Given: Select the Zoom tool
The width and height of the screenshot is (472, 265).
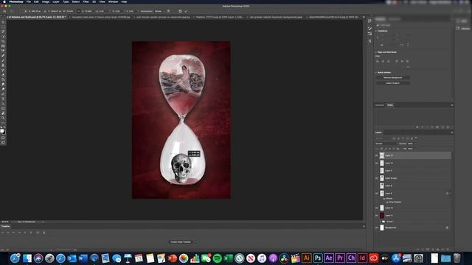Looking at the screenshot, I should (x=3, y=118).
